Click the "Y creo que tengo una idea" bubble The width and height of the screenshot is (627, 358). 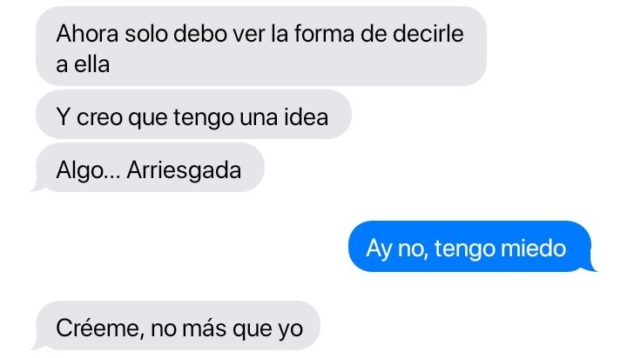[193, 115]
